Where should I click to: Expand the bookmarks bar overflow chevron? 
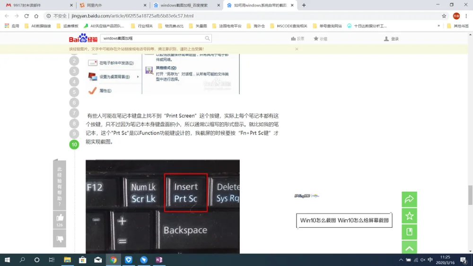[x=438, y=26]
